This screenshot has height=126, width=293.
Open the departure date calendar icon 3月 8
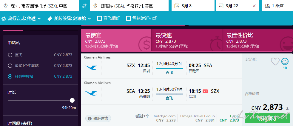tap(177, 6)
